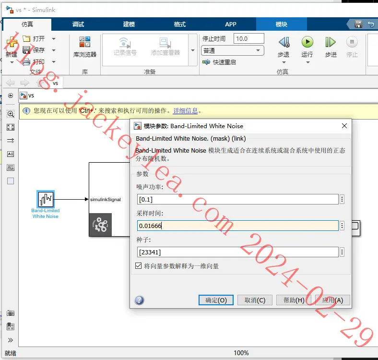Switch to the Debug (调试) ribbon tab

pyautogui.click(x=78, y=24)
